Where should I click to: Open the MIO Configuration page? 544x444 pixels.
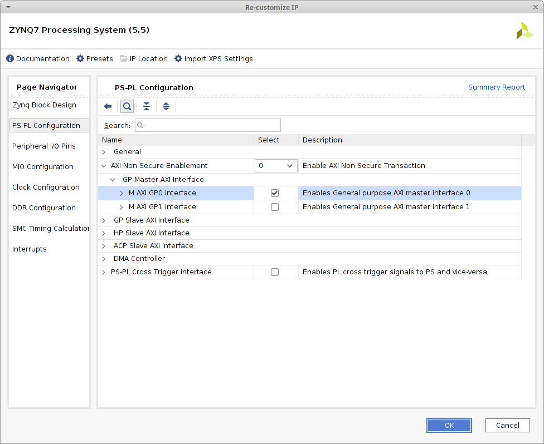point(43,167)
